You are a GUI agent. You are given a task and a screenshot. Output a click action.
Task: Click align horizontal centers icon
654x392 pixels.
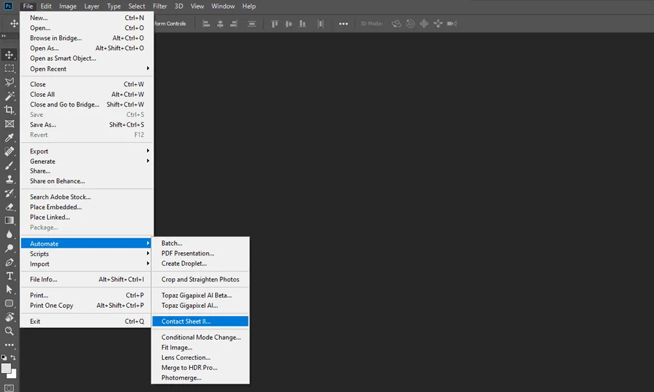click(x=220, y=24)
